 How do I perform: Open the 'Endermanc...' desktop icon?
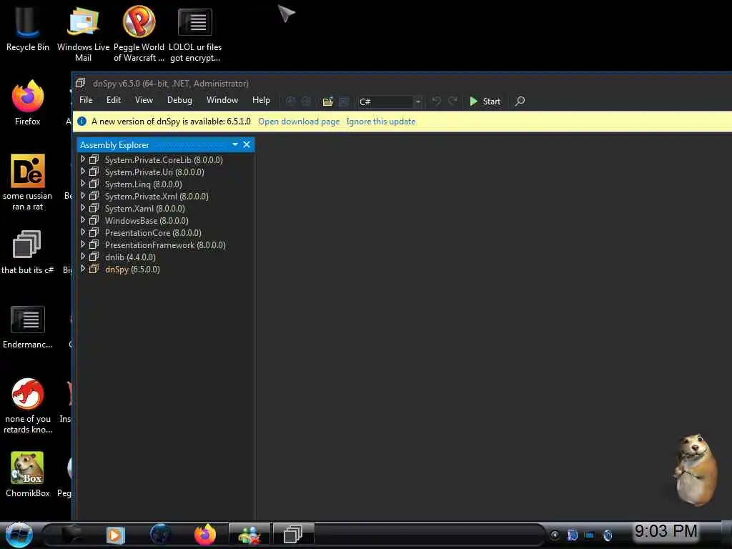click(28, 327)
